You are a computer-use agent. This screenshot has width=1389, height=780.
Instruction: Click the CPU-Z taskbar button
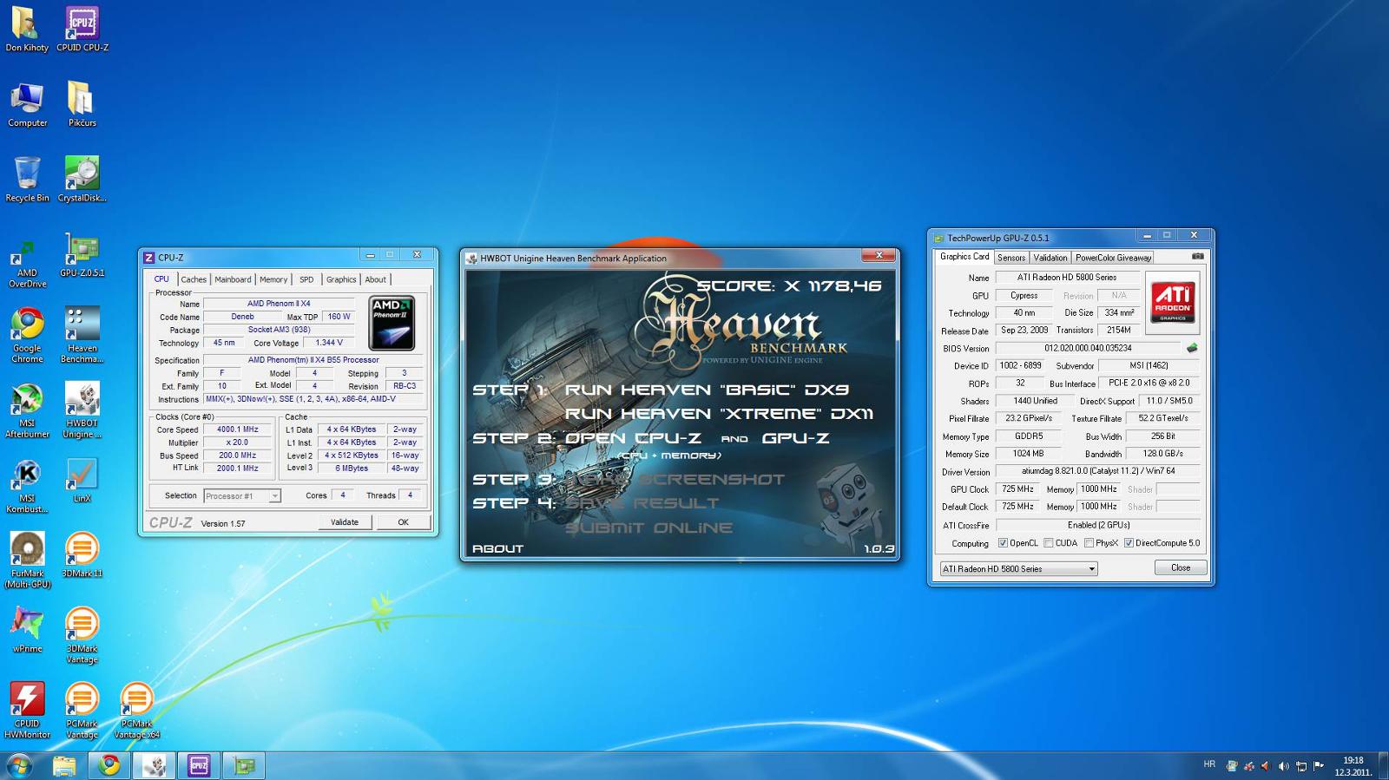pyautogui.click(x=199, y=765)
